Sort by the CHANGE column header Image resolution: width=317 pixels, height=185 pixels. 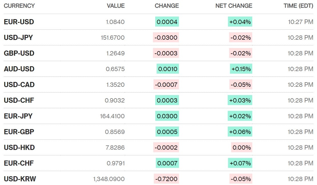167,6
